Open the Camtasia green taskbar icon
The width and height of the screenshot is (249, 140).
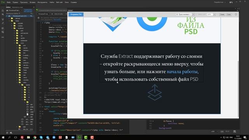(x=86, y=137)
